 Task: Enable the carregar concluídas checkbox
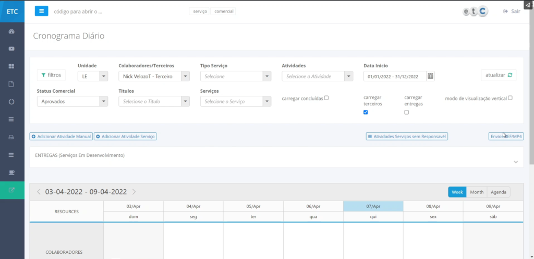(326, 97)
